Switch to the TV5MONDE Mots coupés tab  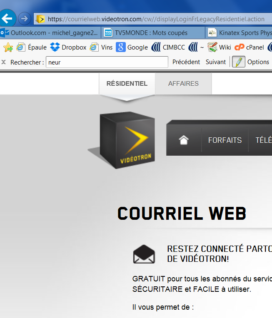pos(152,32)
